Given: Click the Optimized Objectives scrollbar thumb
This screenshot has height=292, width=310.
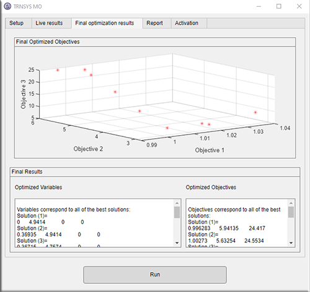Looking at the screenshot, I should pos(291,212).
